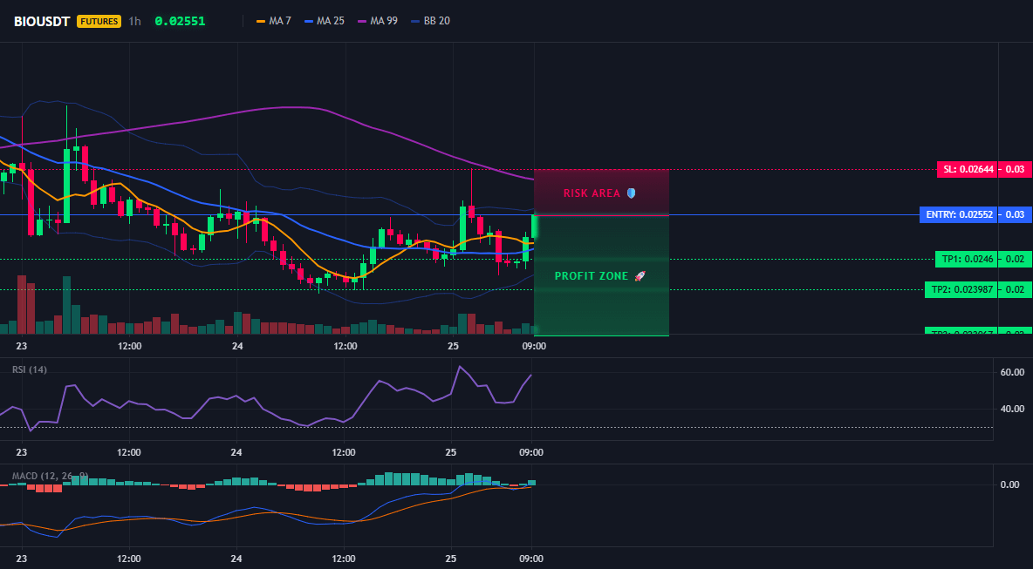Click the FUTURES badge
This screenshot has height=569, width=1033.
point(99,21)
